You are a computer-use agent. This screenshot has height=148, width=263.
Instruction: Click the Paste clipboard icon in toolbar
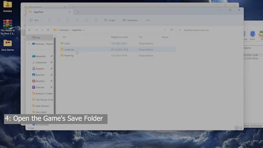click(x=68, y=20)
